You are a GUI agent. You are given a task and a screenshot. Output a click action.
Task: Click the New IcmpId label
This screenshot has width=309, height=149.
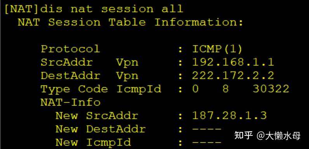pyautogui.click(x=93, y=142)
